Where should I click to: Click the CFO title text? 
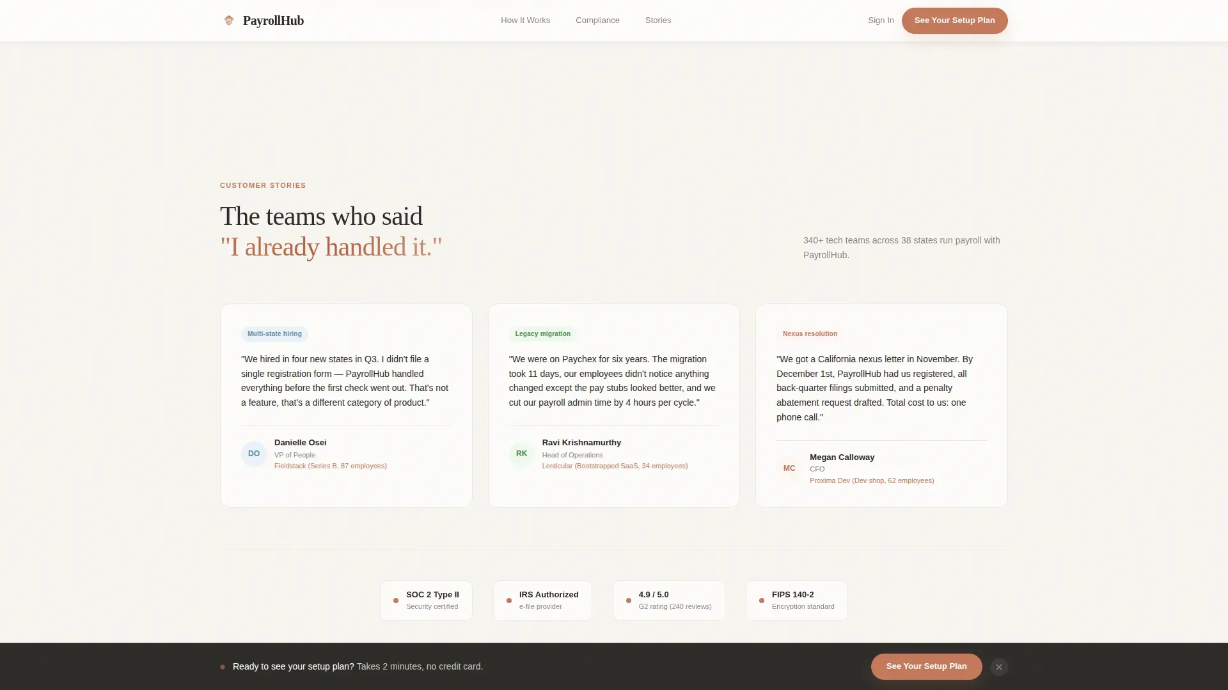click(817, 469)
